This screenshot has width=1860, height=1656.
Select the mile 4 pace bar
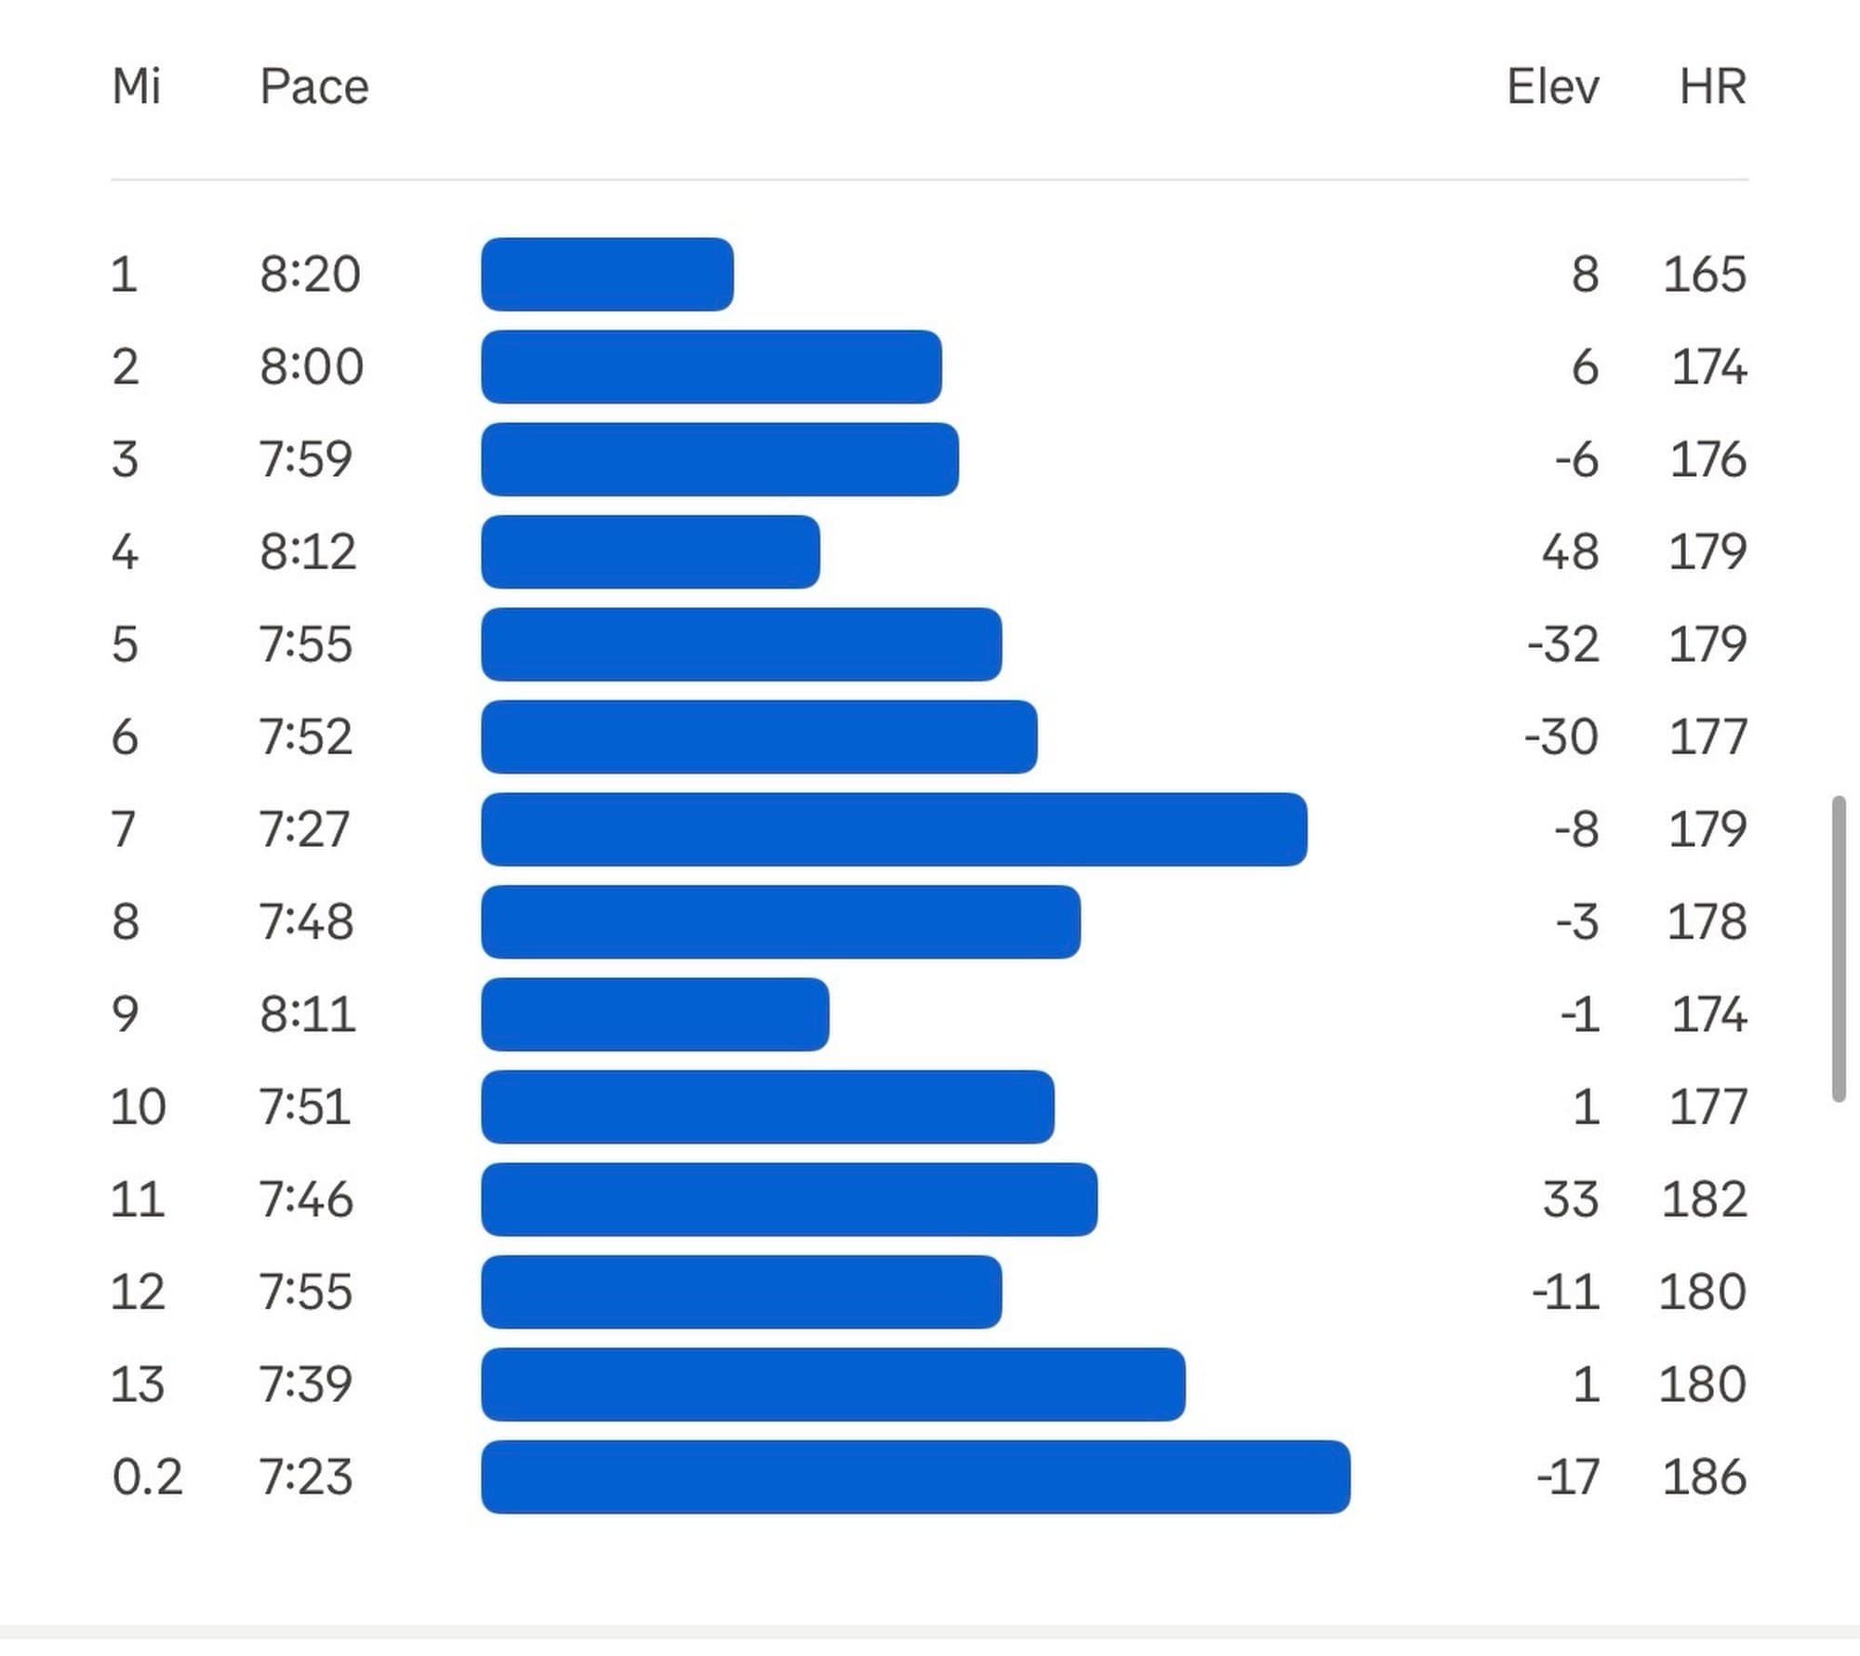coord(650,551)
